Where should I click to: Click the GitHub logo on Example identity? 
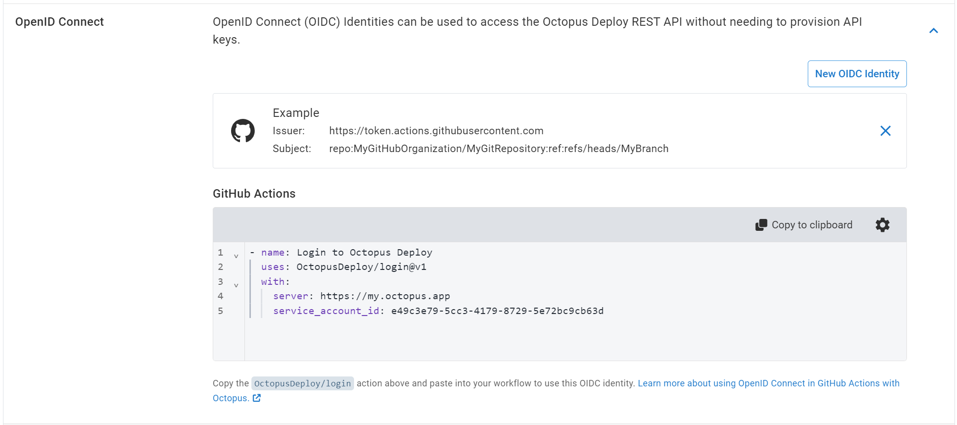point(243,131)
